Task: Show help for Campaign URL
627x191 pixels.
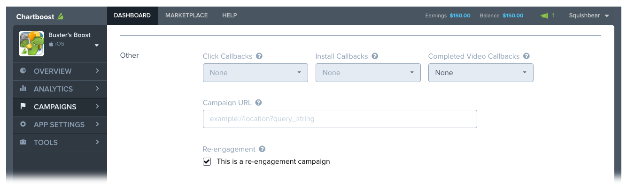Action: click(x=259, y=102)
